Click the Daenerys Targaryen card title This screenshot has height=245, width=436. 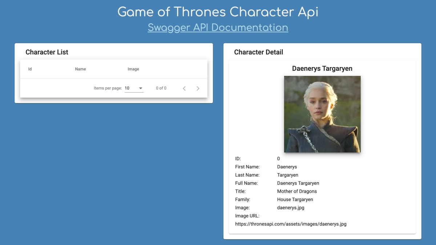(x=322, y=69)
